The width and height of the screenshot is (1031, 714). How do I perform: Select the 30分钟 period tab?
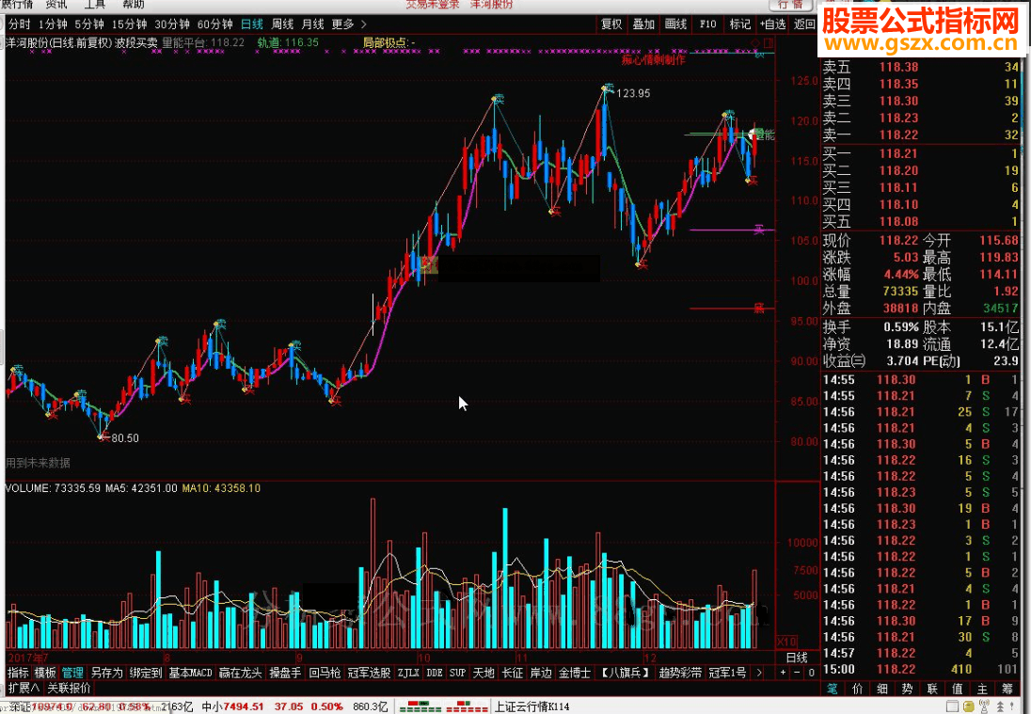[172, 24]
